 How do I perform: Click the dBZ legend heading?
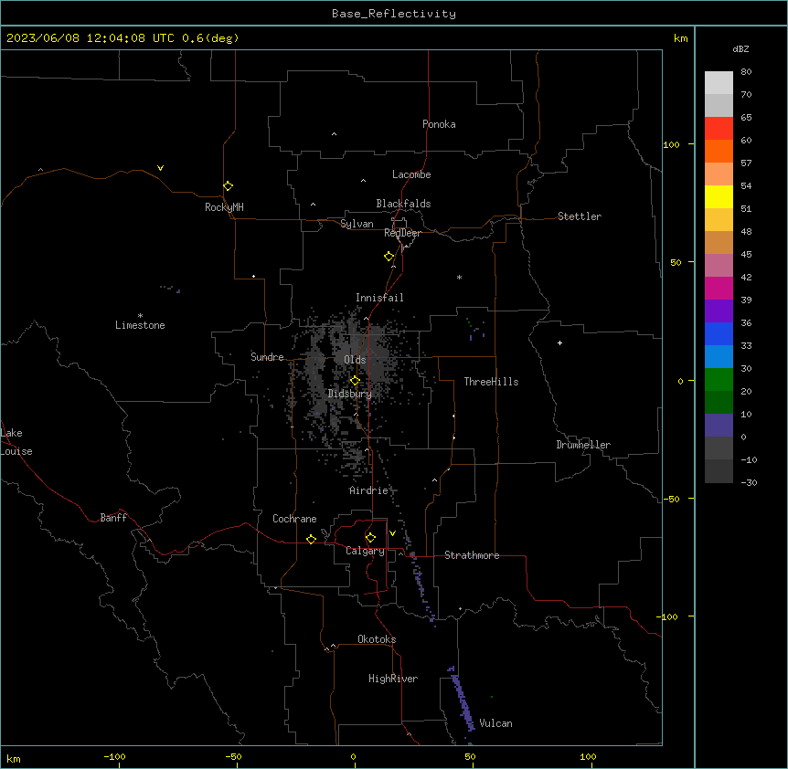pyautogui.click(x=740, y=49)
